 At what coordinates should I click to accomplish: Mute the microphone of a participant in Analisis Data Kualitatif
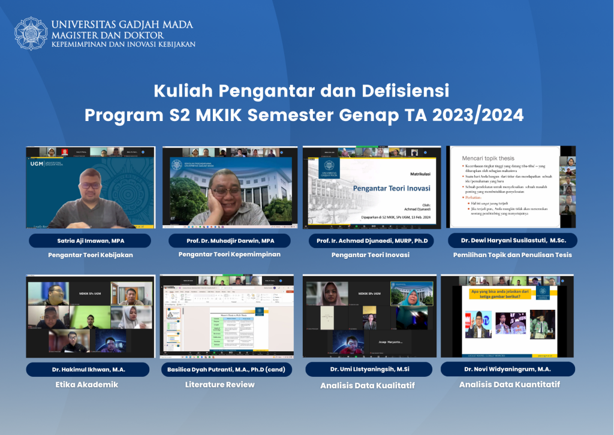308,304
